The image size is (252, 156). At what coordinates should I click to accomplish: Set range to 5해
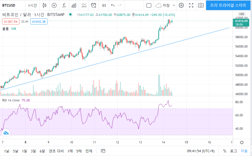79,151
